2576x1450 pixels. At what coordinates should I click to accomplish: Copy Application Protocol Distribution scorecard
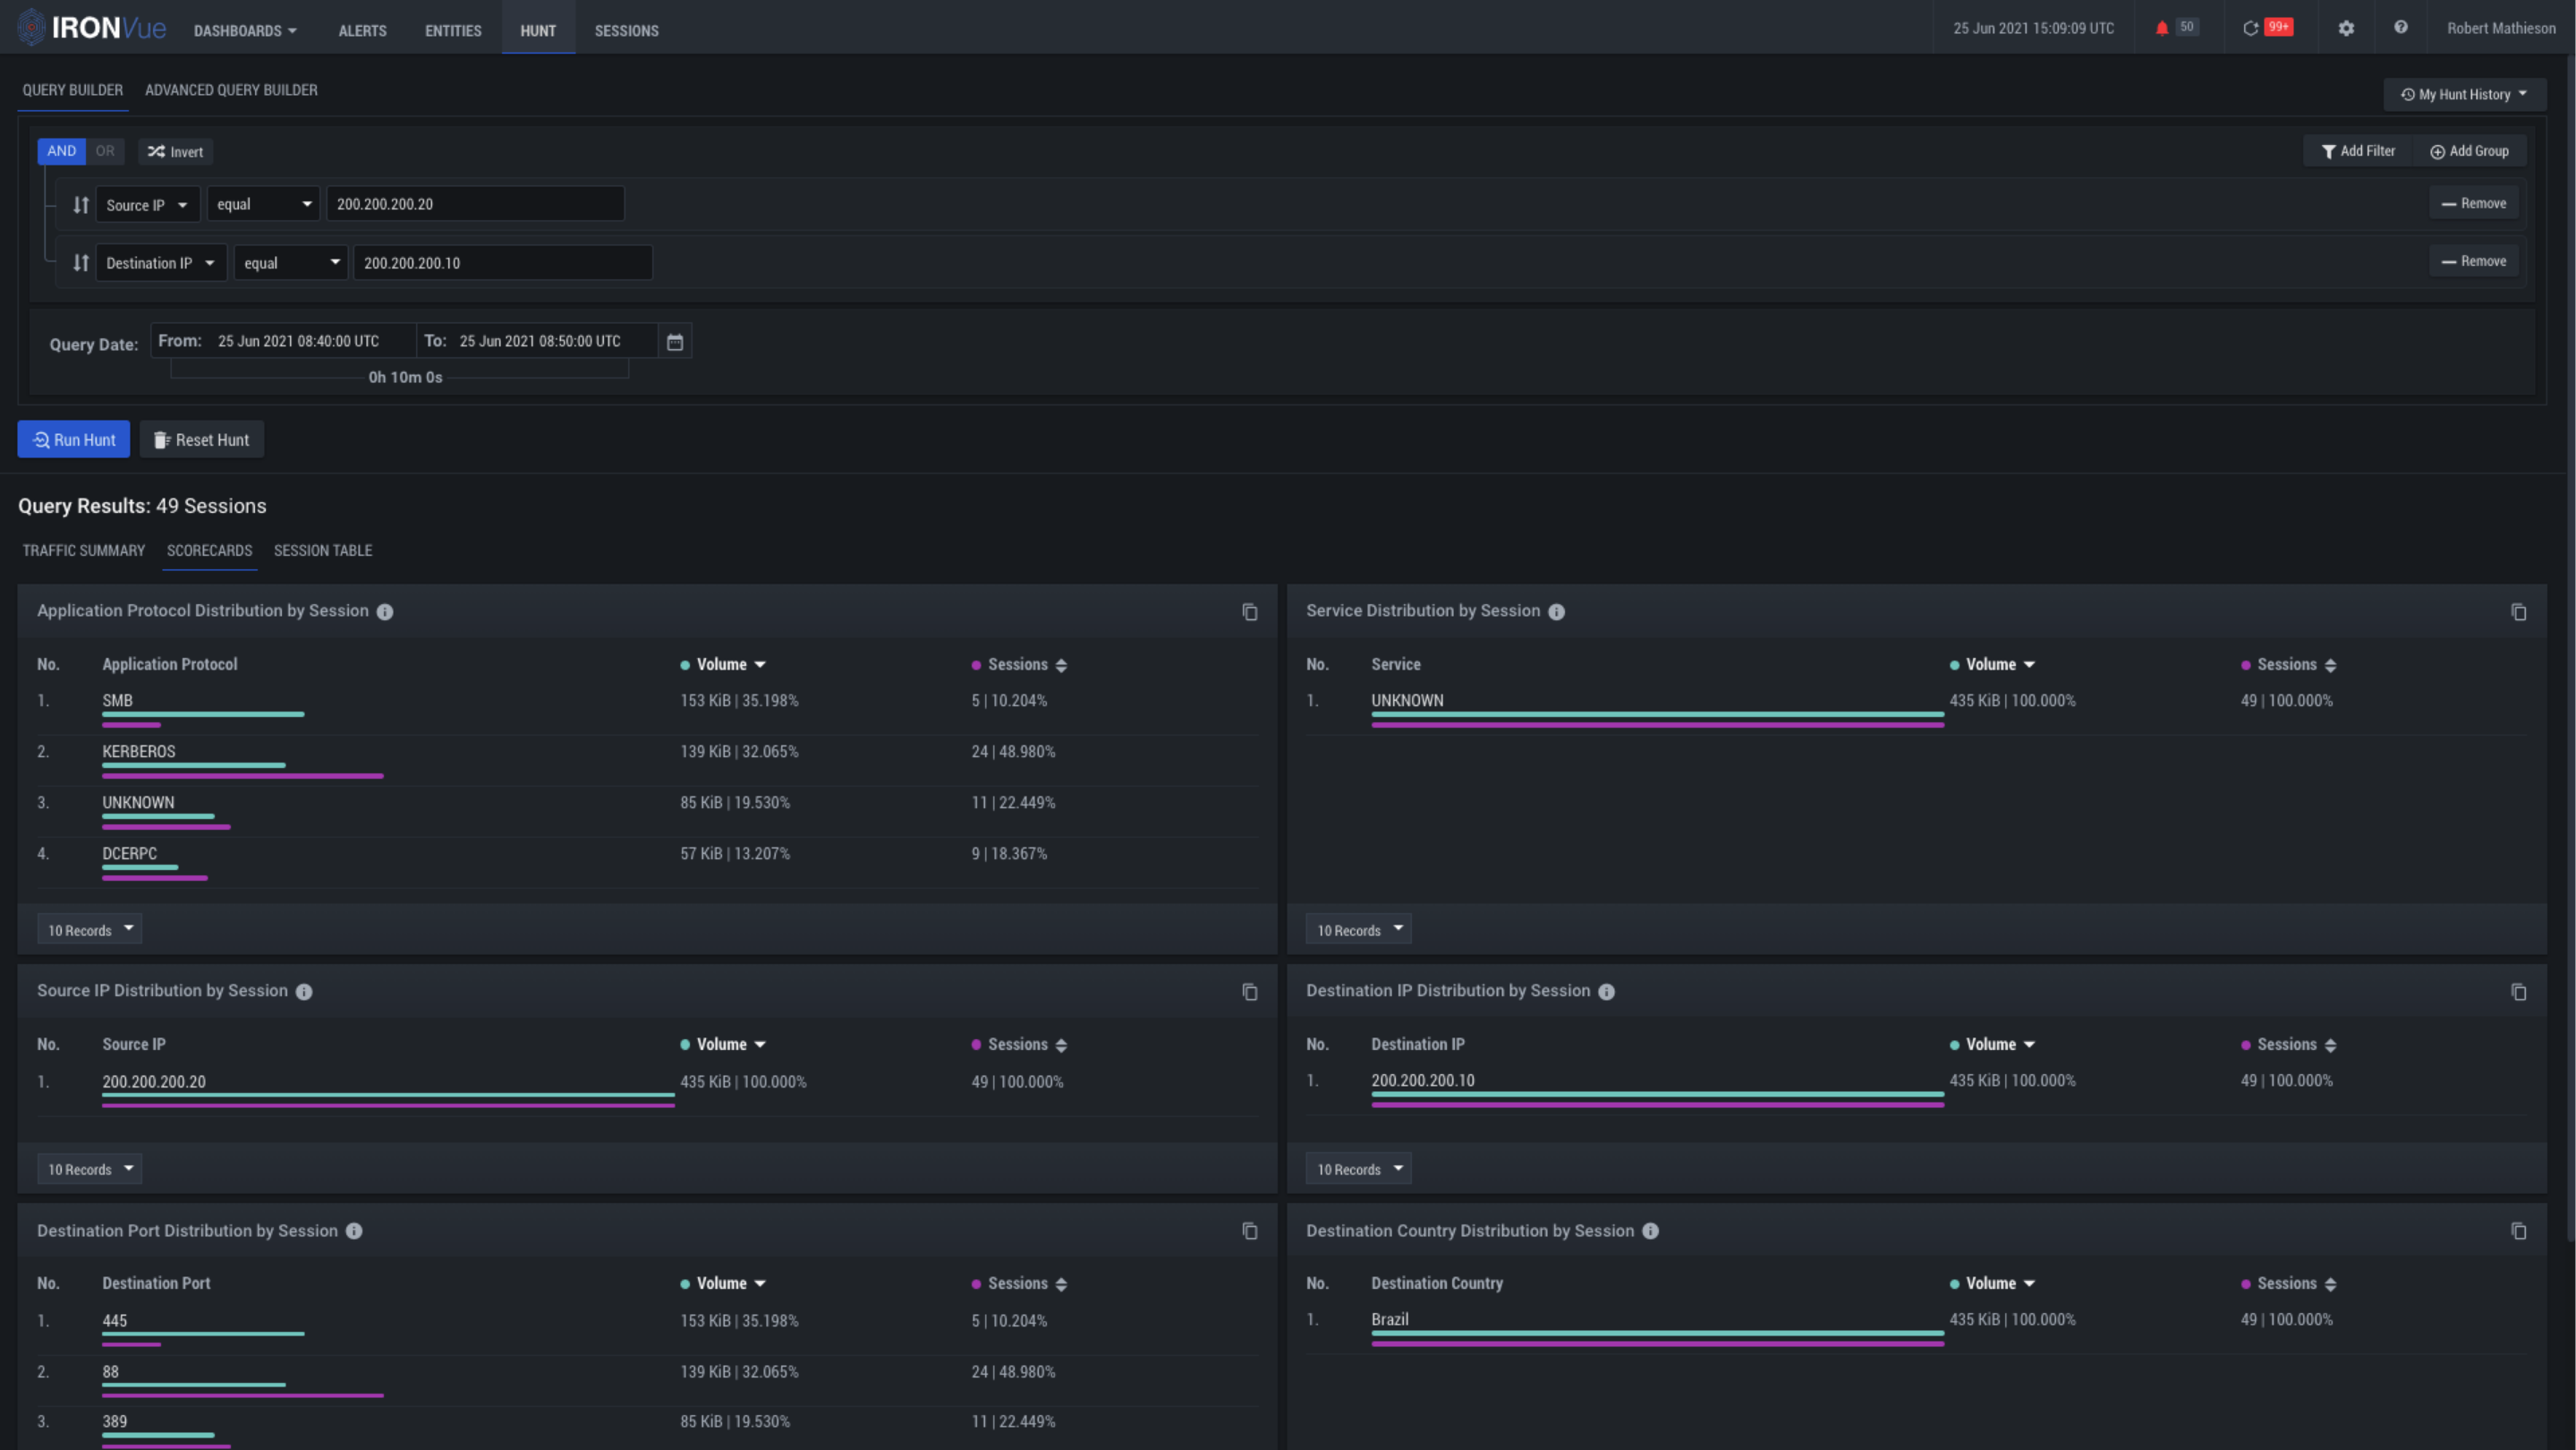tap(1249, 612)
